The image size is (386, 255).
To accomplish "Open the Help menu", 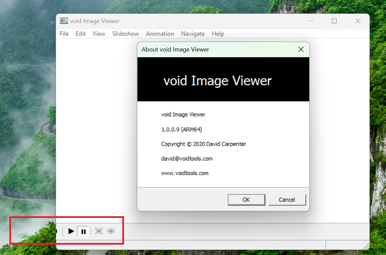I will [x=218, y=33].
